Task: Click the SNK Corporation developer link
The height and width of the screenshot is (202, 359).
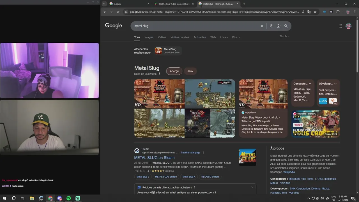Action: tap(300, 189)
